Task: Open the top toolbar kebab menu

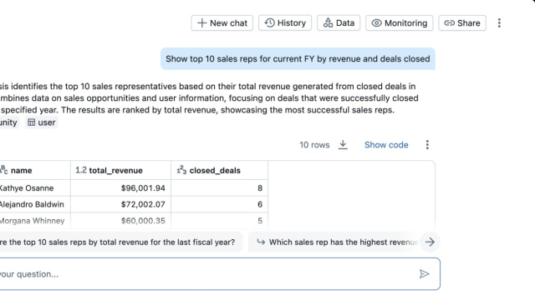Action: coord(499,22)
